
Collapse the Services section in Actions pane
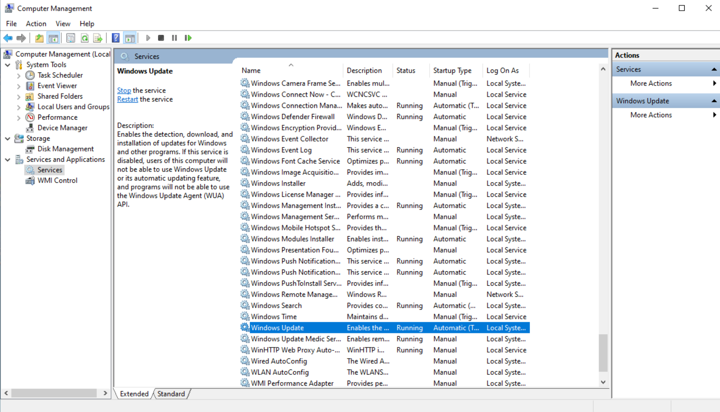click(x=714, y=70)
